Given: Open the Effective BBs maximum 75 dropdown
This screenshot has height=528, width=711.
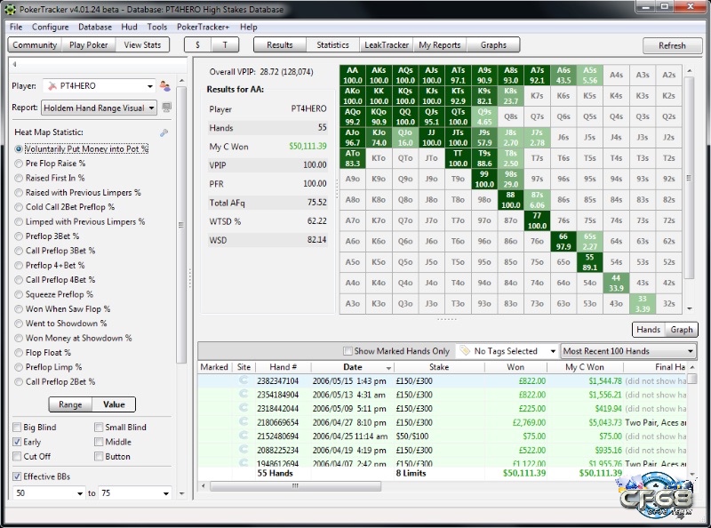Looking at the screenshot, I should click(135, 493).
